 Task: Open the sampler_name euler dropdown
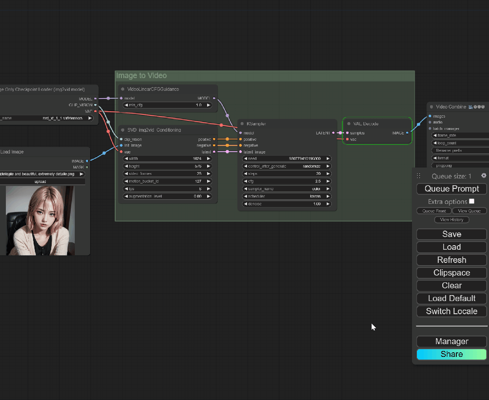[x=286, y=189]
